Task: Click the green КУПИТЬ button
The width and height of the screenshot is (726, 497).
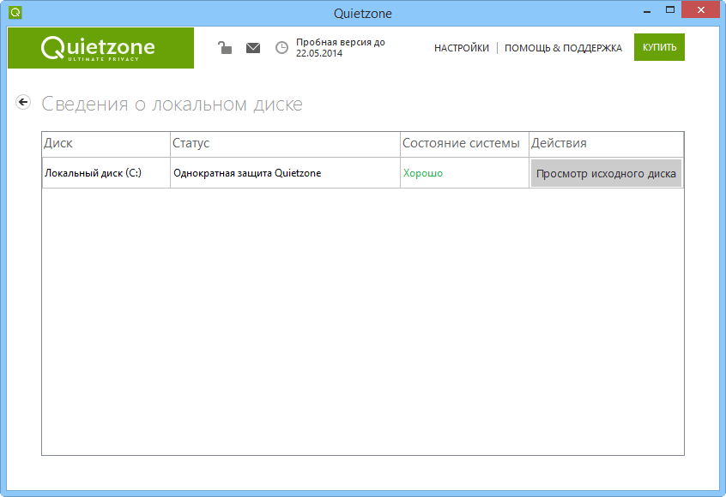Action: pos(659,47)
